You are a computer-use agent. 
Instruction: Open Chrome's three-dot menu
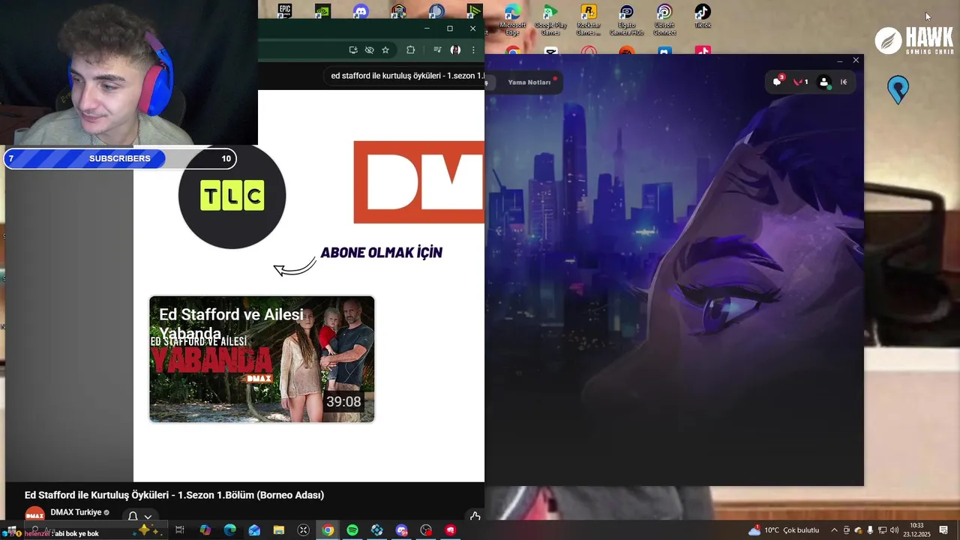[473, 50]
